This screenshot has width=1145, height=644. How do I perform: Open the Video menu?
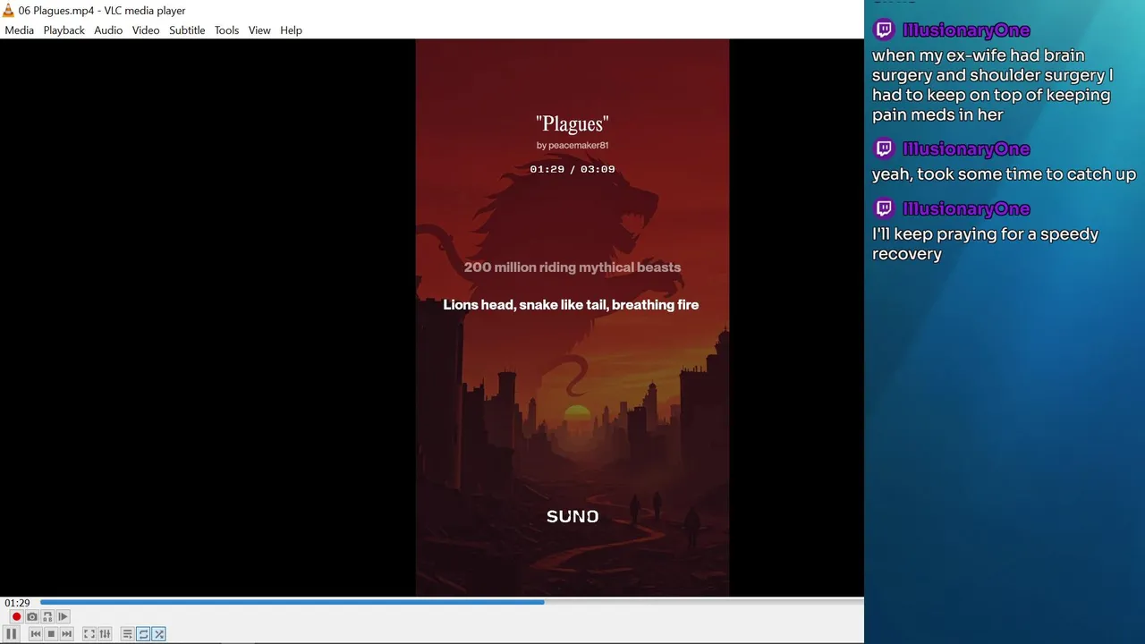(146, 30)
